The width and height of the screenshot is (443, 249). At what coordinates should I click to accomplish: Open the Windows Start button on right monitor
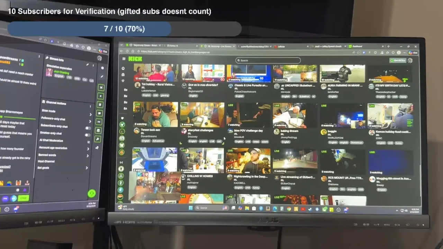[190, 208]
